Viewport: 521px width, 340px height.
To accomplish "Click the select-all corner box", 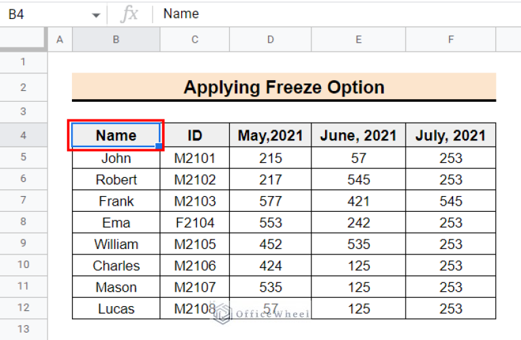I will click(x=23, y=39).
